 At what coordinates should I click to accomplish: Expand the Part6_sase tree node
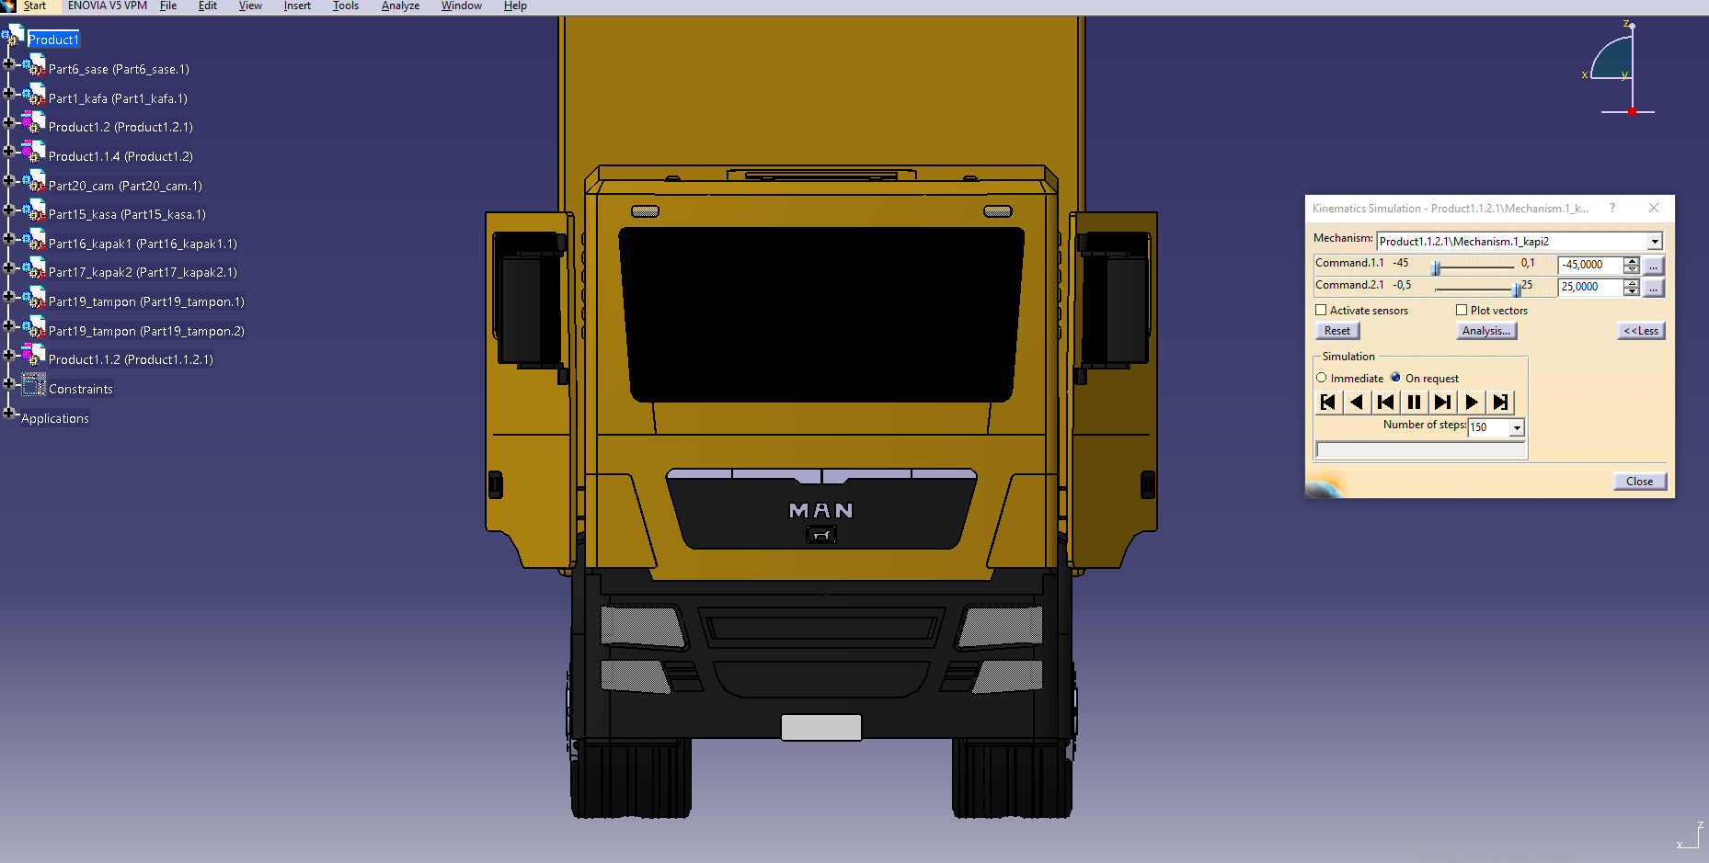[9, 64]
